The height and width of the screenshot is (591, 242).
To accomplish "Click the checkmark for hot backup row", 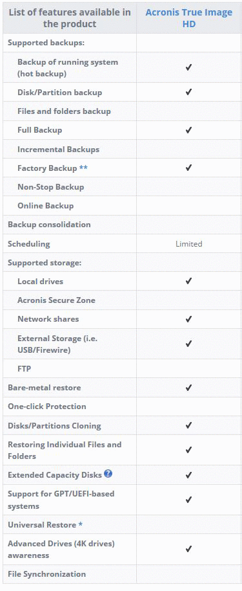I will (x=188, y=67).
